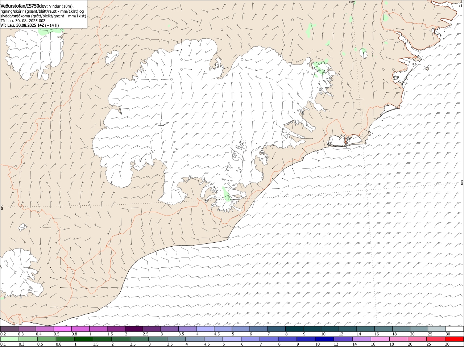Click the 'slydda/snjókoma (grátt/bleikt/grænt - mm/1klst)' legend line
Viewport: 464px width, 347px height.
(x=43, y=16)
